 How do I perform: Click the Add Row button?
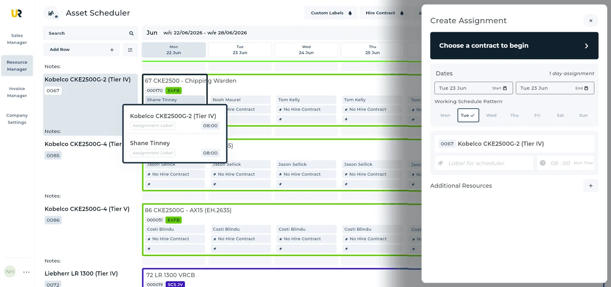pyautogui.click(x=81, y=50)
